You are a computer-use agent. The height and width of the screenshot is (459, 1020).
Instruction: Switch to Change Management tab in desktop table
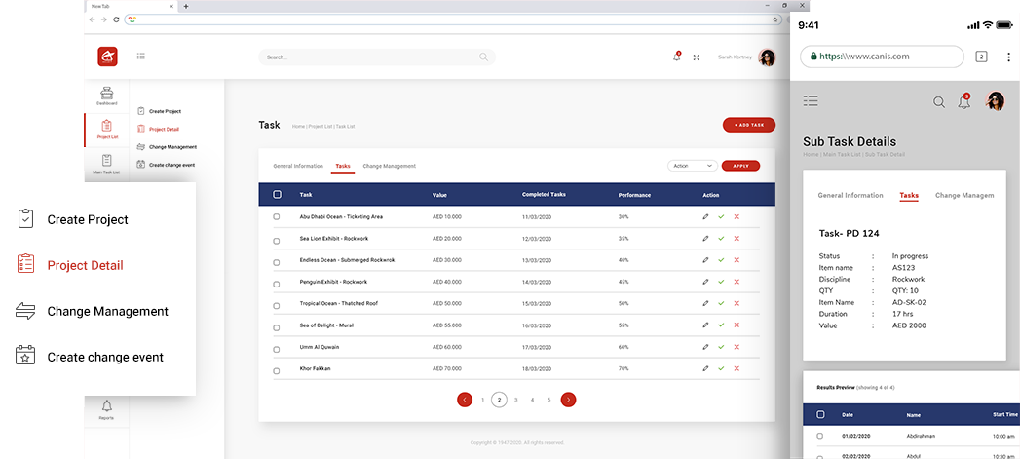click(389, 166)
